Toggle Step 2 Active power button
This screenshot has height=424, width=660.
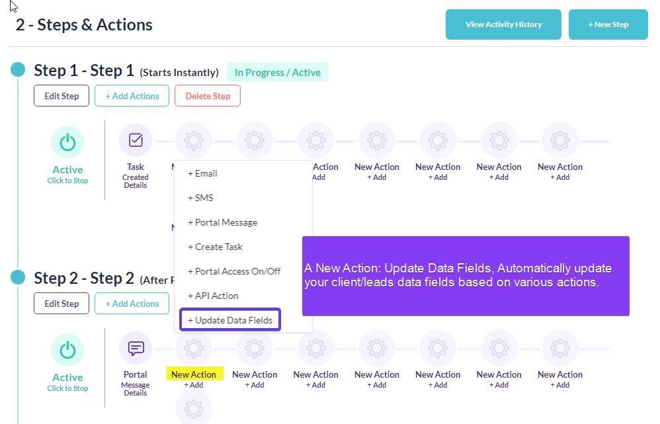[x=67, y=350]
